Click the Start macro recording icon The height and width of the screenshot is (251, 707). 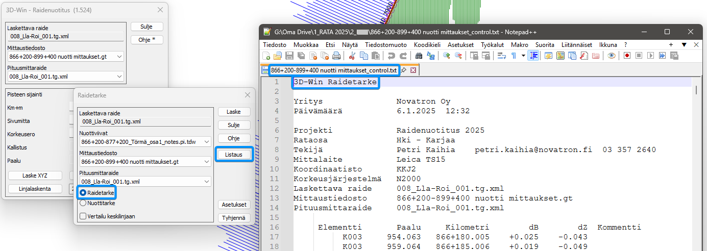pos(626,56)
